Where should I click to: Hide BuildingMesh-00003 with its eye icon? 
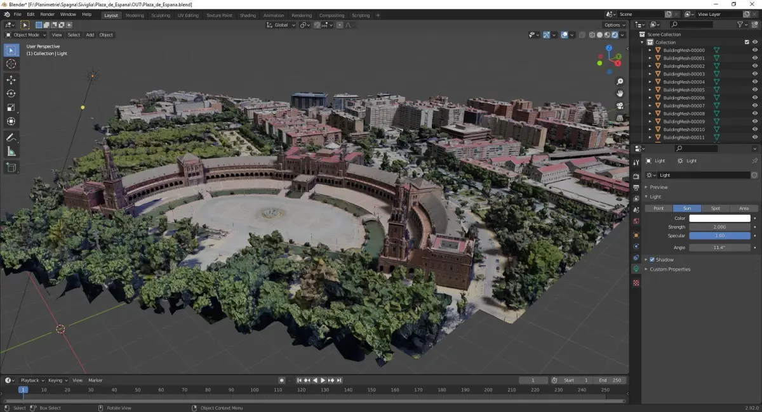tap(754, 74)
